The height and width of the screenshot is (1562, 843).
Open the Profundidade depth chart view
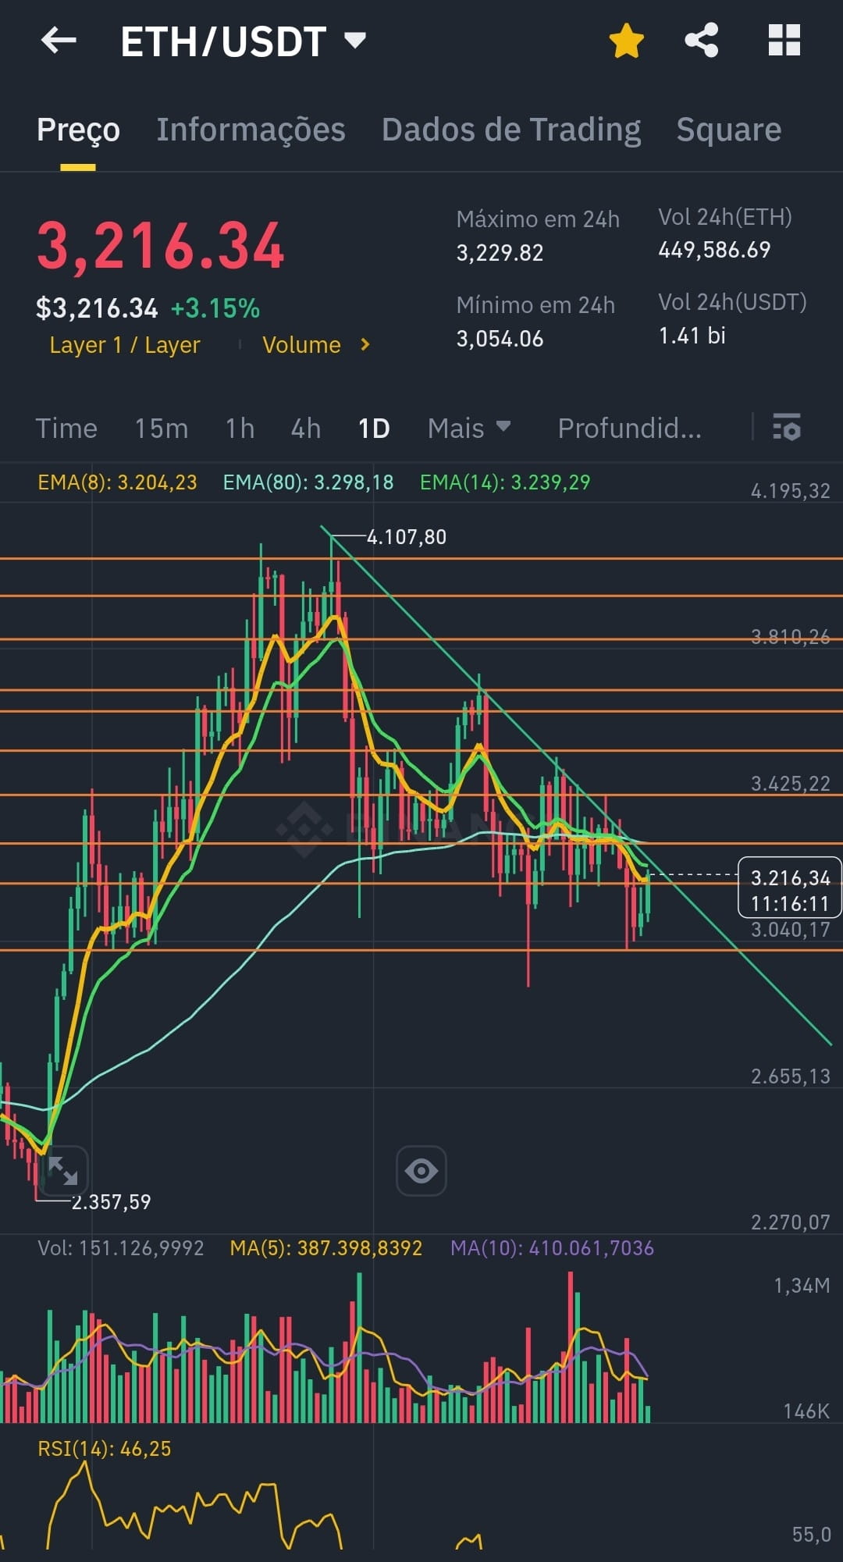(x=629, y=429)
